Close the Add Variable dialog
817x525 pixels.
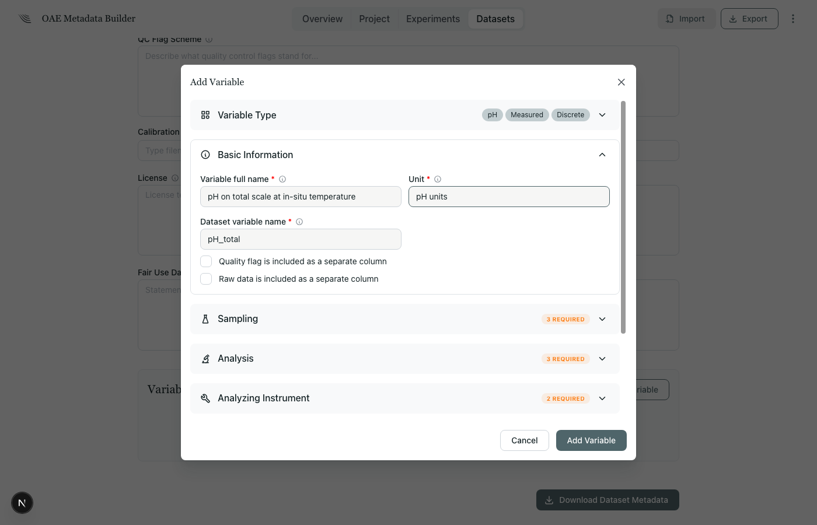coord(622,82)
